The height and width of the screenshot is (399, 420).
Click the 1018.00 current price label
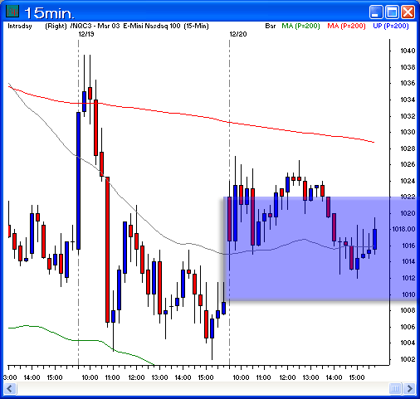coord(403,229)
